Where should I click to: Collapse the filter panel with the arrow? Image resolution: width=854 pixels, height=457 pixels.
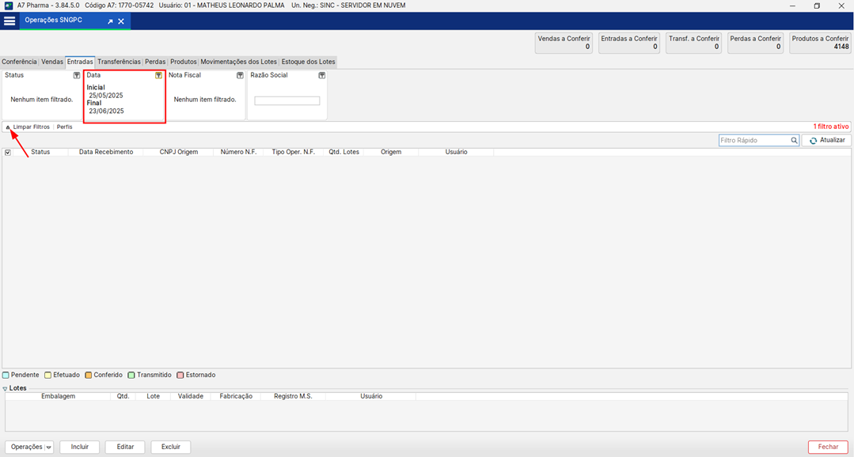8,127
